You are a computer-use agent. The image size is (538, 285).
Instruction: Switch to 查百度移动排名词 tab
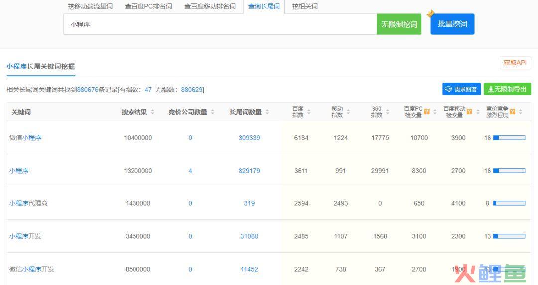210,6
